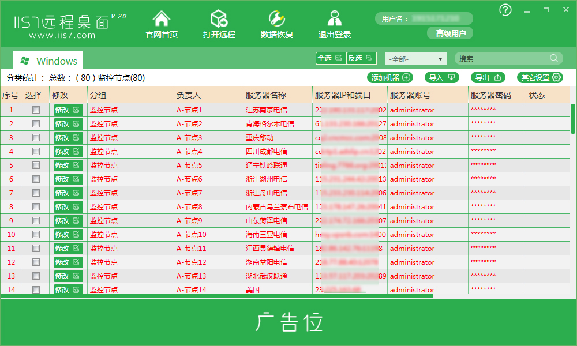The image size is (577, 346).
Task: Open the 官网首页 home icon
Action: (x=162, y=19)
